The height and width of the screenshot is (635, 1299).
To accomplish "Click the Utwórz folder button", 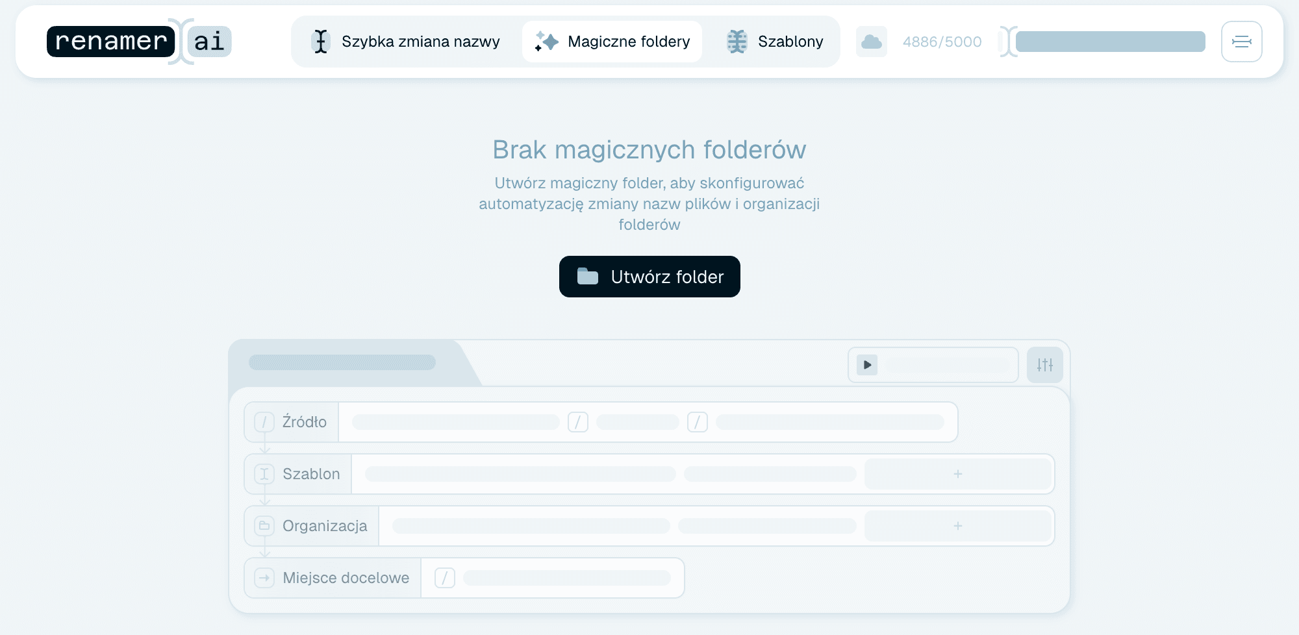I will point(649,277).
